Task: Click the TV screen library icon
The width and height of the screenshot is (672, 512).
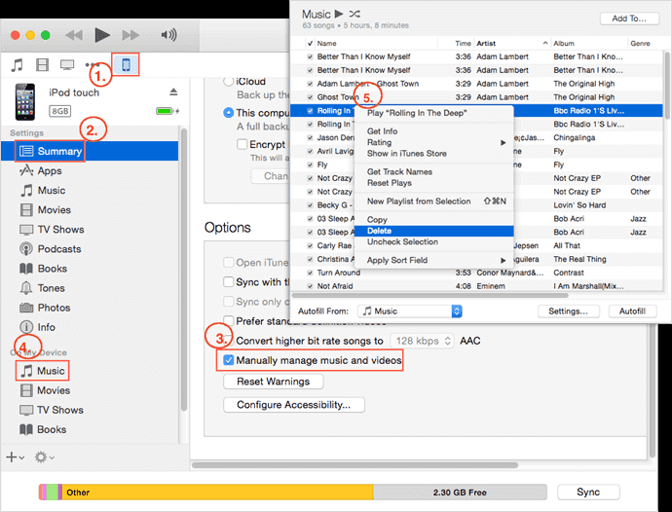Action: point(67,65)
